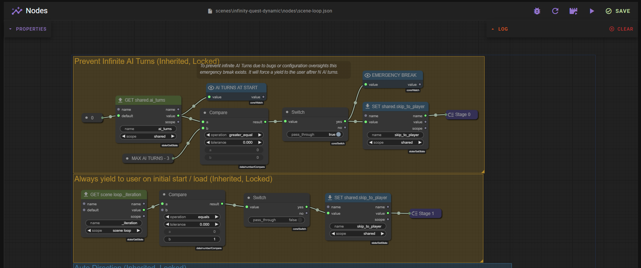This screenshot has width=641, height=268.
Task: Click the Stage 0 node icon
Action: [451, 115]
